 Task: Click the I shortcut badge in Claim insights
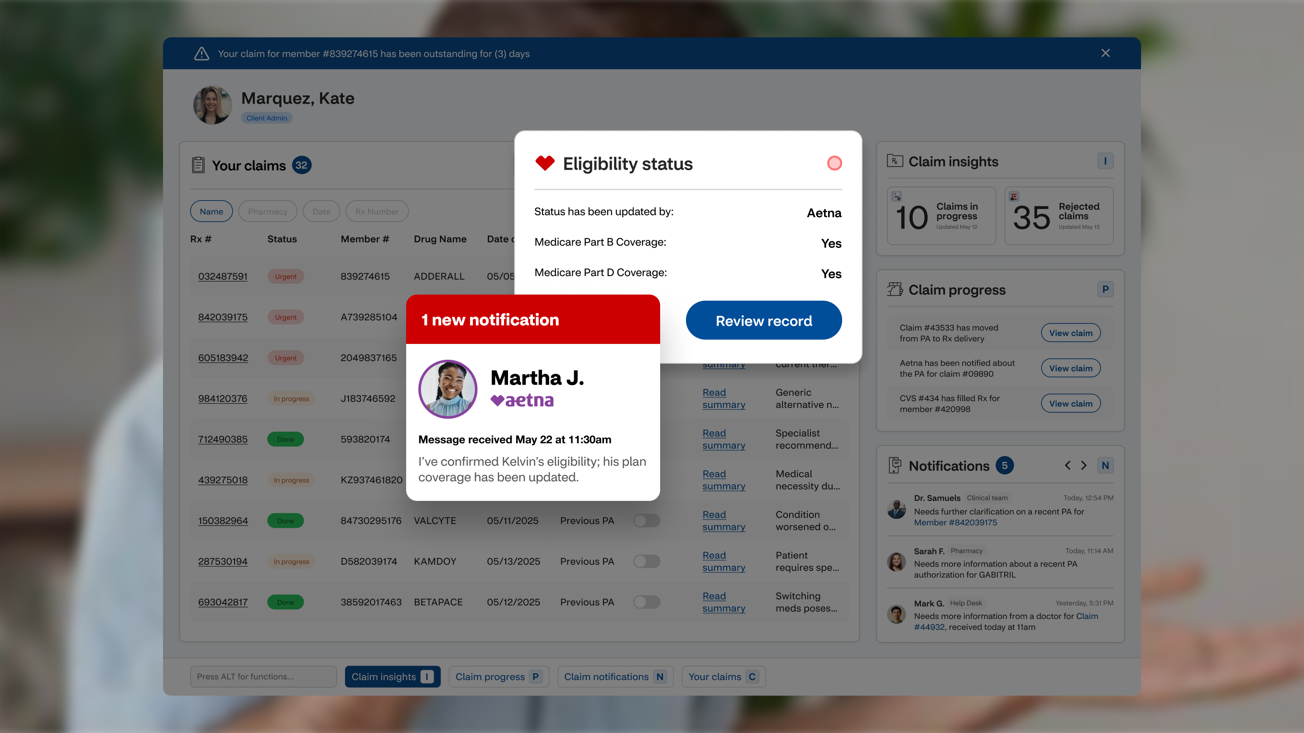pyautogui.click(x=1105, y=161)
